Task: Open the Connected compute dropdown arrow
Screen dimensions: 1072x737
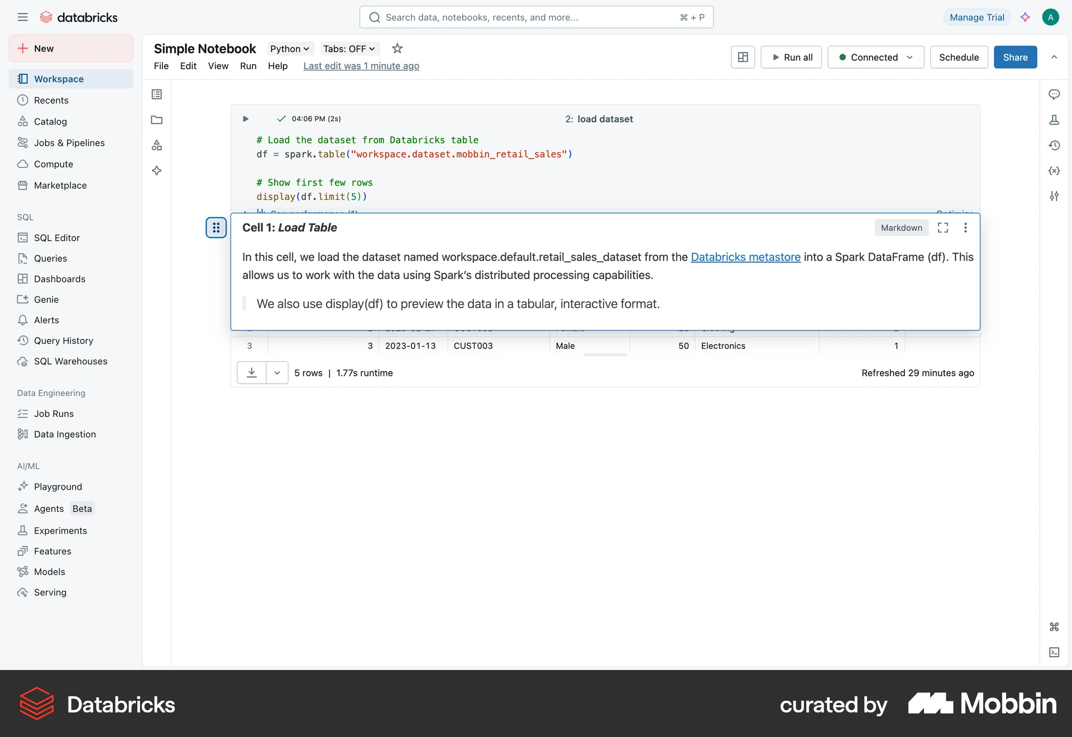Action: (910, 57)
